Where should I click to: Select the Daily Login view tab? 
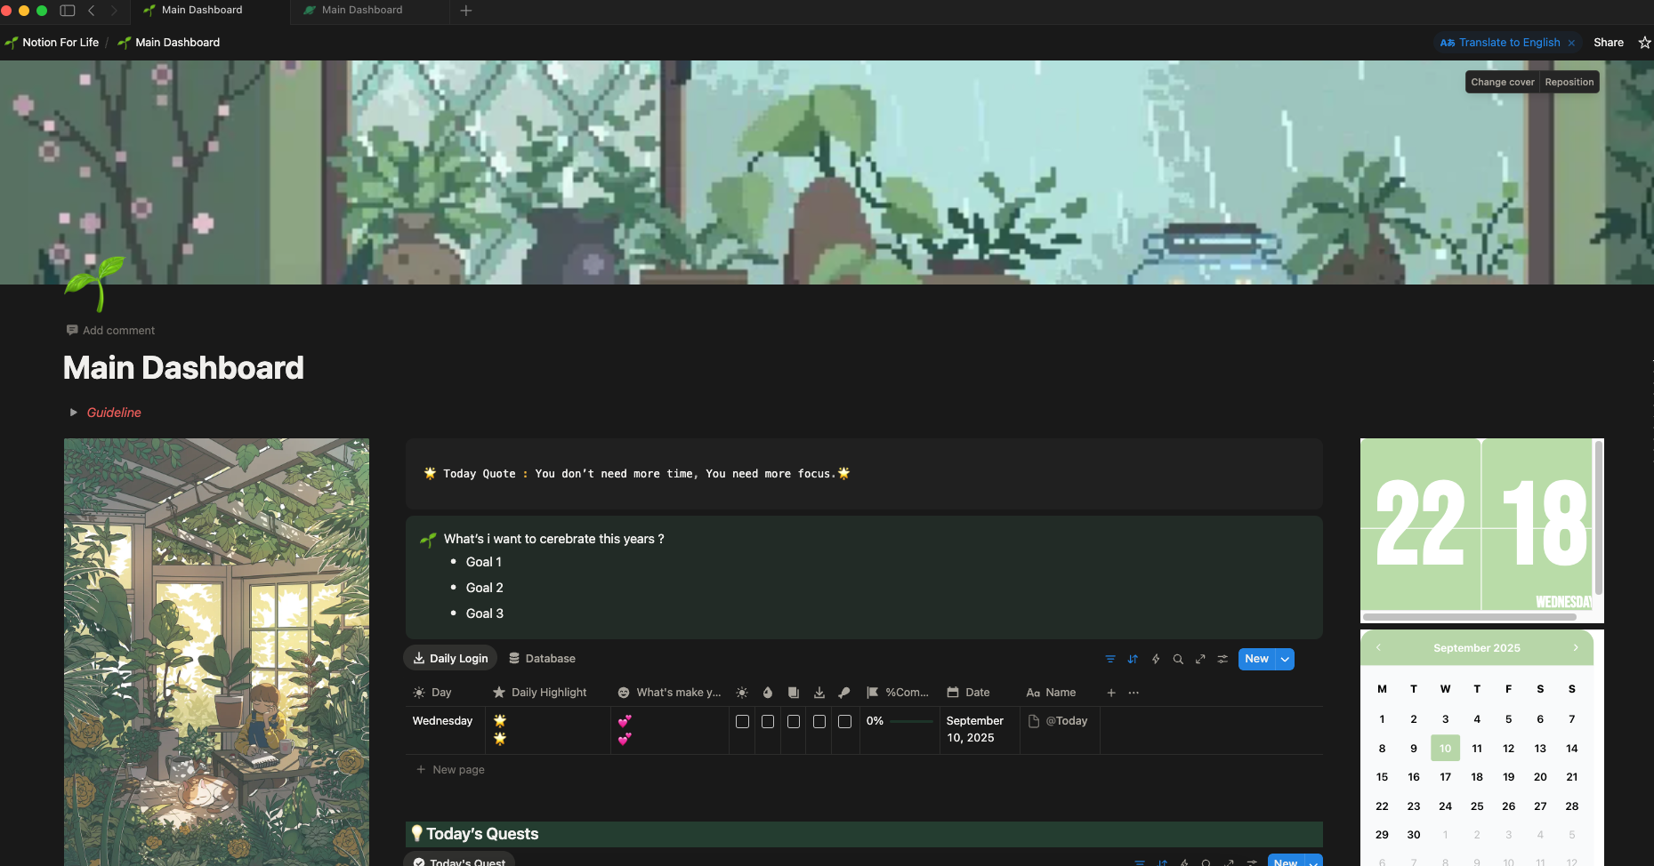coord(450,659)
